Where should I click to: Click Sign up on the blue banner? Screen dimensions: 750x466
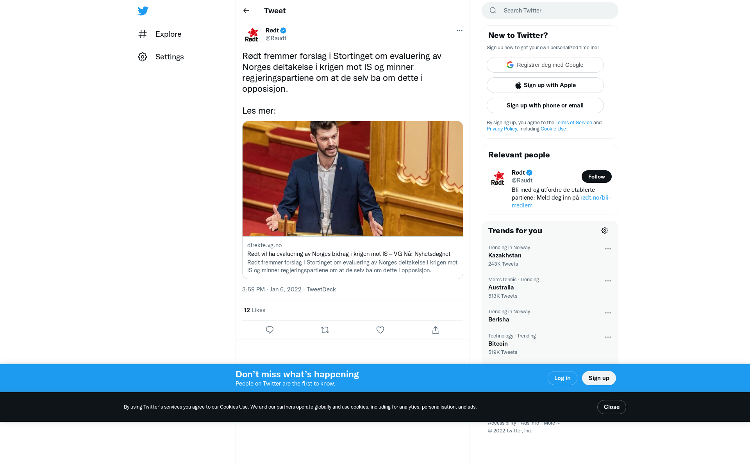pos(599,378)
